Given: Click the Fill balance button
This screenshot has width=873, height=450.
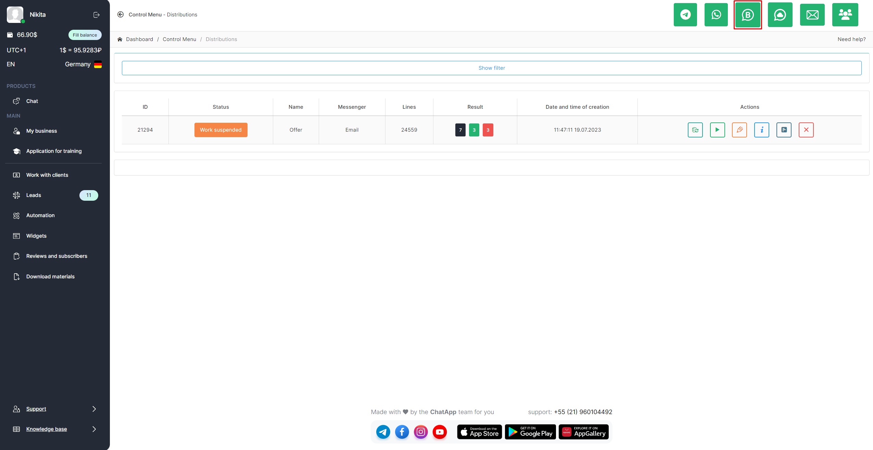Looking at the screenshot, I should (x=85, y=35).
